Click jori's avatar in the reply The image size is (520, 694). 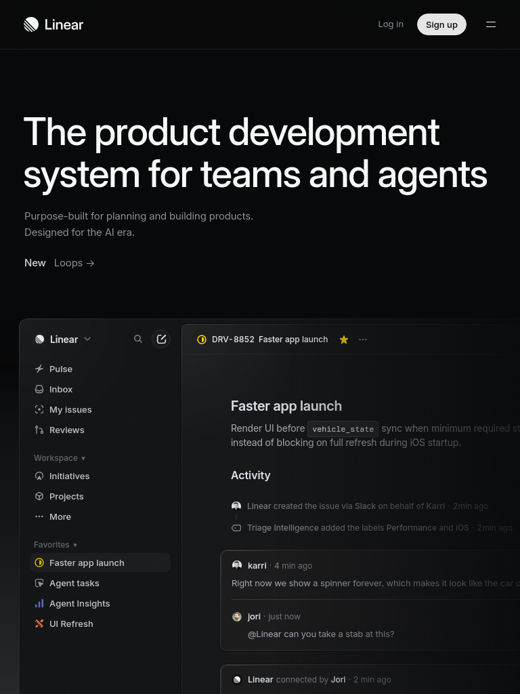(x=237, y=617)
